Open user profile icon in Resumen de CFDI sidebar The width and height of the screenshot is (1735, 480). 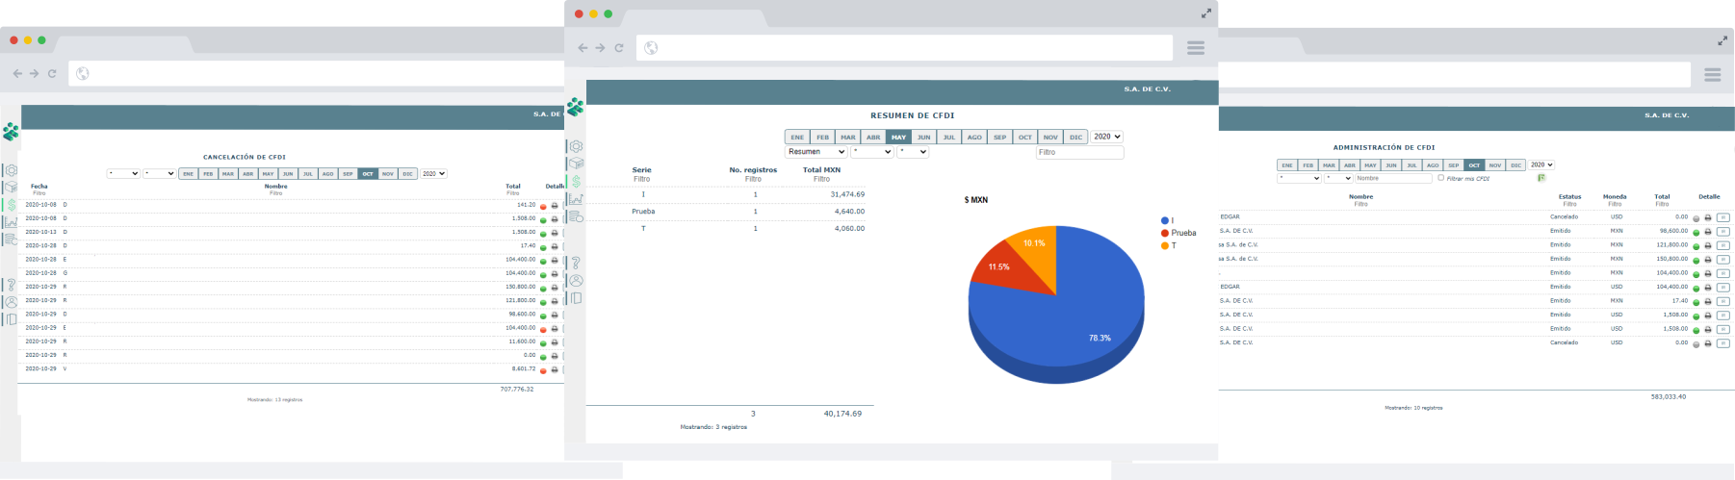click(576, 281)
